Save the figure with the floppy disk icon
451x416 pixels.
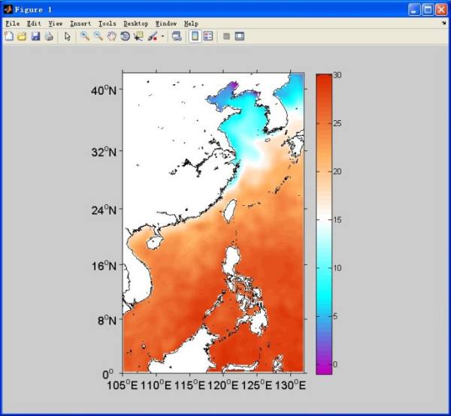pyautogui.click(x=35, y=36)
